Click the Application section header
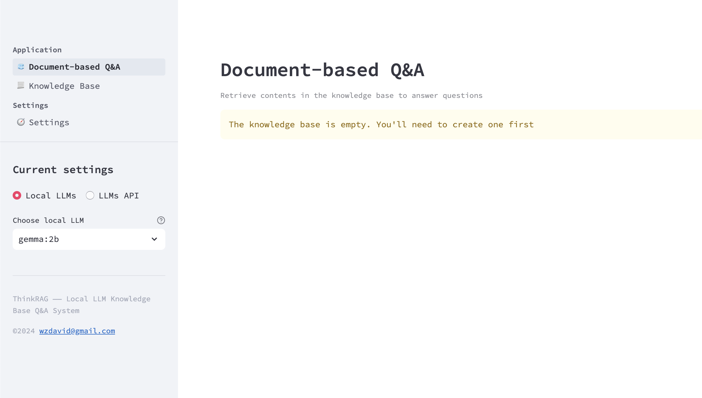The width and height of the screenshot is (702, 398). 37,50
